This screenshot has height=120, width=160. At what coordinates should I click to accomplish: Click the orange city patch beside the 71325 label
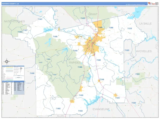click(x=115, y=95)
